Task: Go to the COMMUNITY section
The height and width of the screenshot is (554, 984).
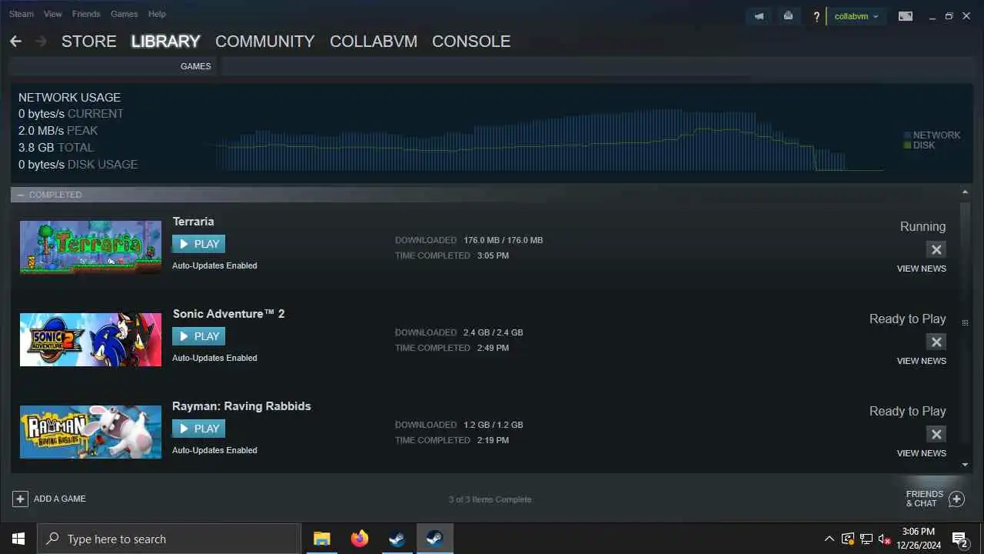Action: click(x=265, y=42)
